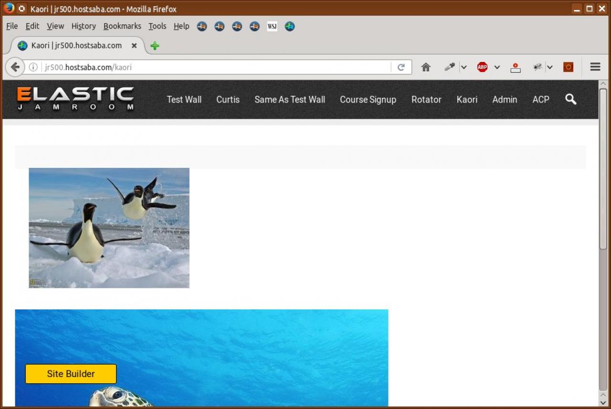Expand the eyedropper tool dropdown arrow
611x409 pixels.
tap(464, 67)
